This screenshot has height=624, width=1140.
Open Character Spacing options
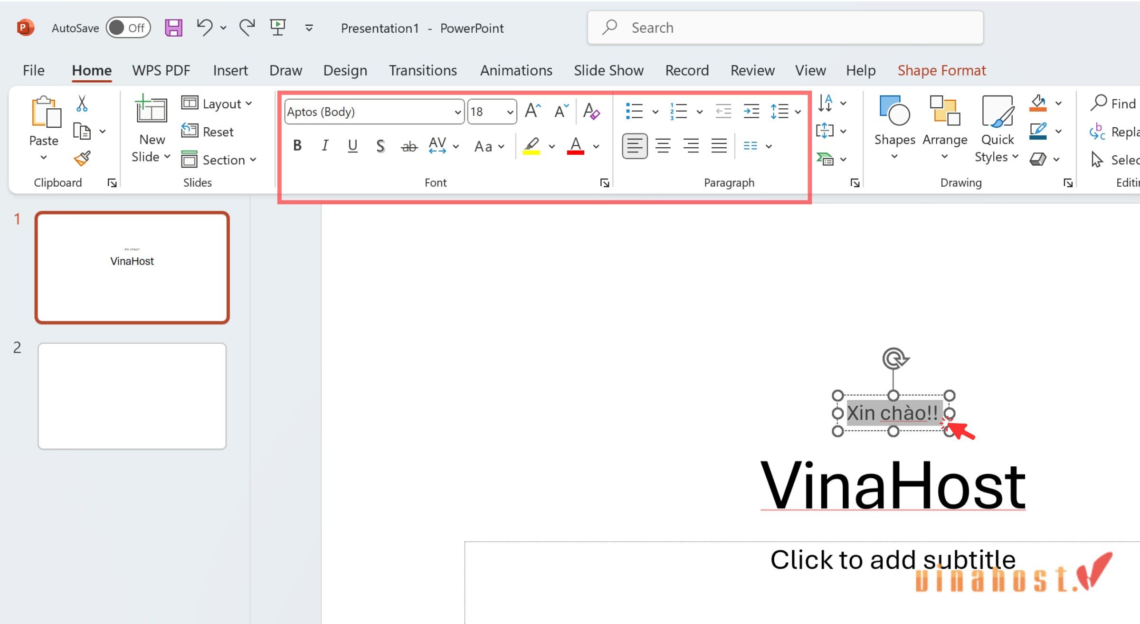pos(443,146)
